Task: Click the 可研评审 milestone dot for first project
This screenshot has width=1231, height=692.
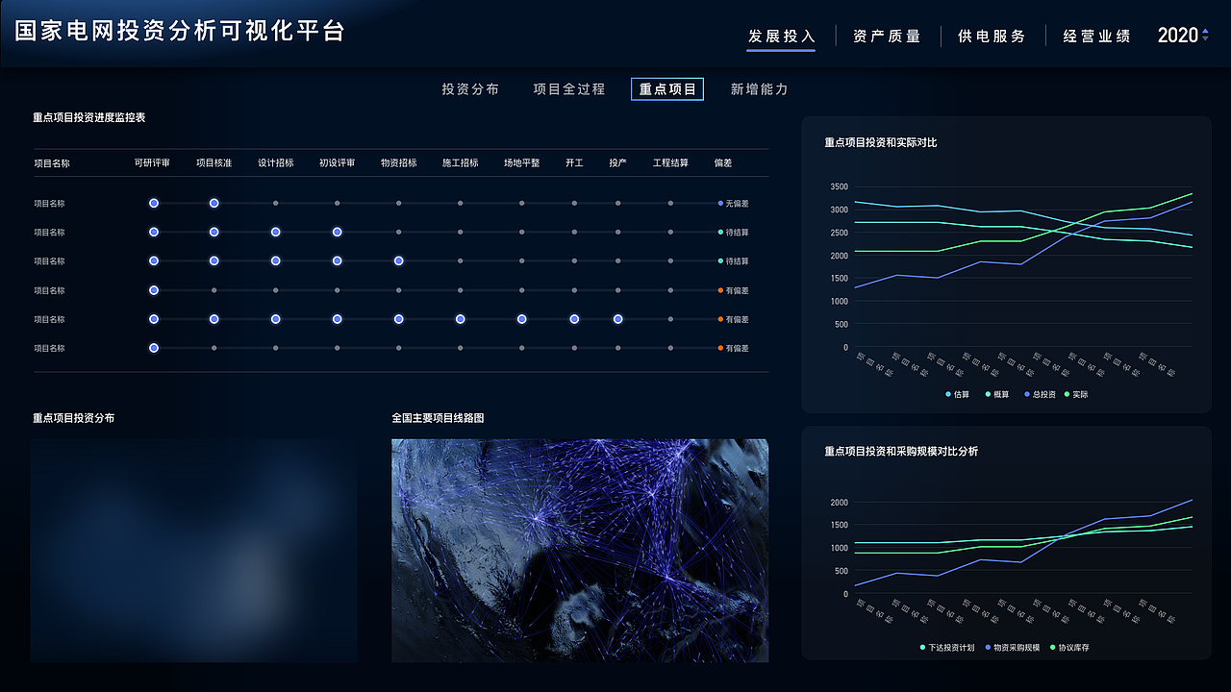Action: (153, 203)
